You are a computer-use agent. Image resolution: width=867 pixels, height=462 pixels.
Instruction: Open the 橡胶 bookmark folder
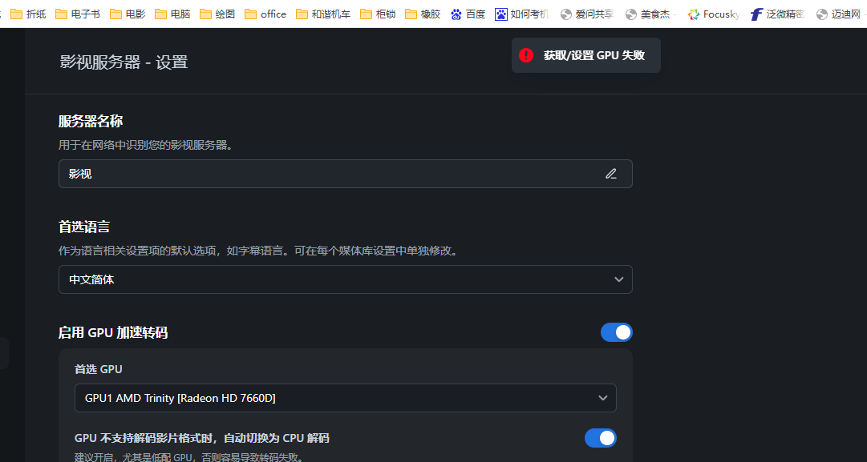[x=423, y=14]
